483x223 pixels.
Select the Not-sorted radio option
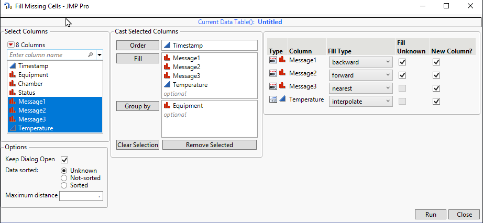(x=64, y=178)
